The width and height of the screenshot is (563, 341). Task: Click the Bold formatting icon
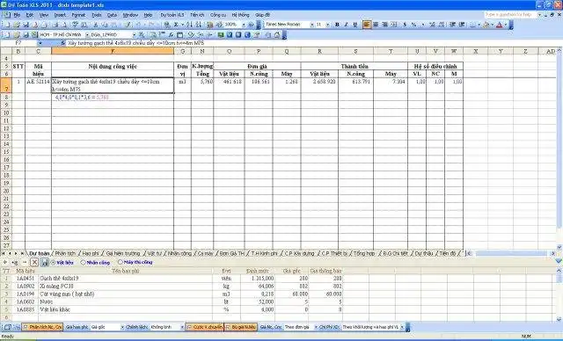tap(337, 25)
